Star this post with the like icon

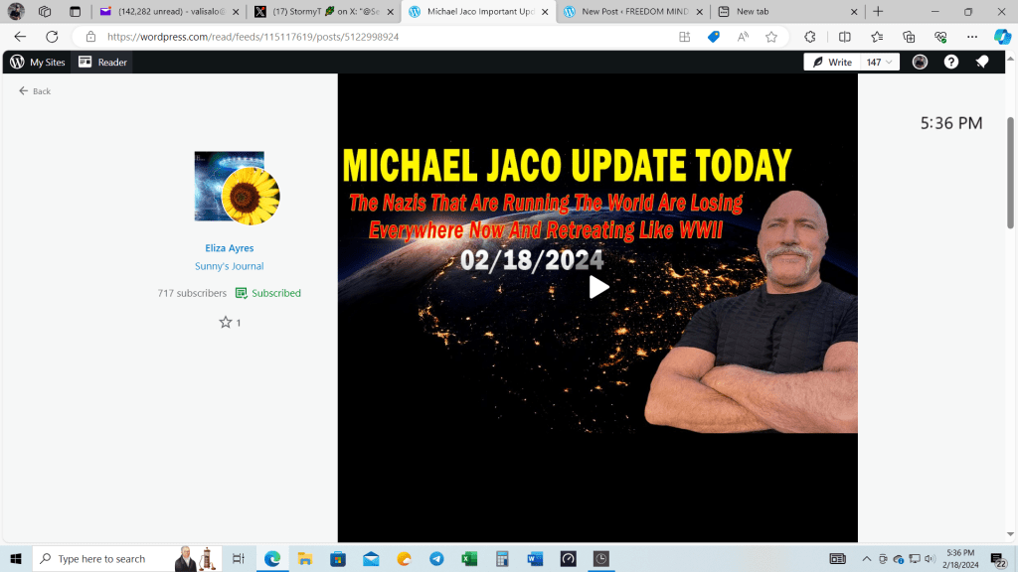pos(226,322)
